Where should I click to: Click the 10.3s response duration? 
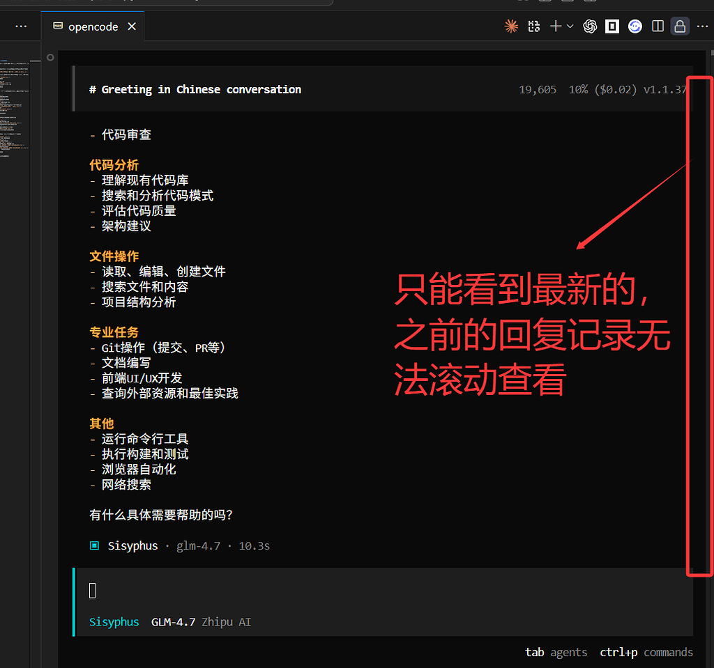point(254,545)
